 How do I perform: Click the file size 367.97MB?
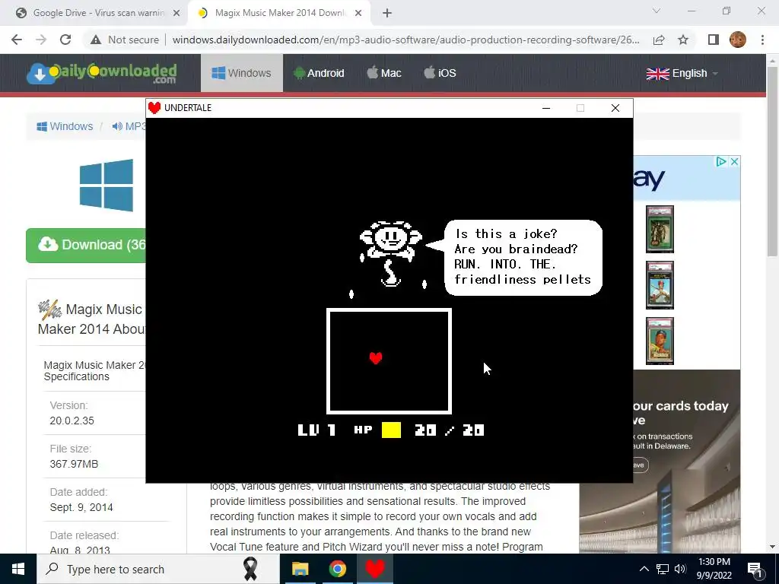[x=74, y=464]
